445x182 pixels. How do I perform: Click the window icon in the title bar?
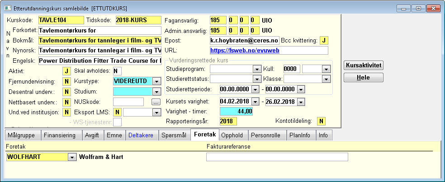pos(8,8)
